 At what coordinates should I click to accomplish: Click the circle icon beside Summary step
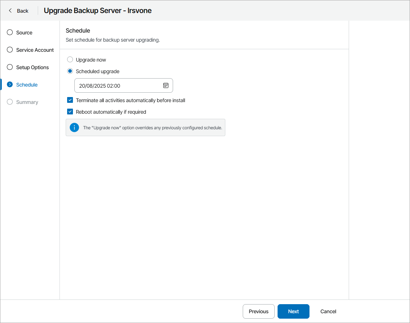point(9,102)
